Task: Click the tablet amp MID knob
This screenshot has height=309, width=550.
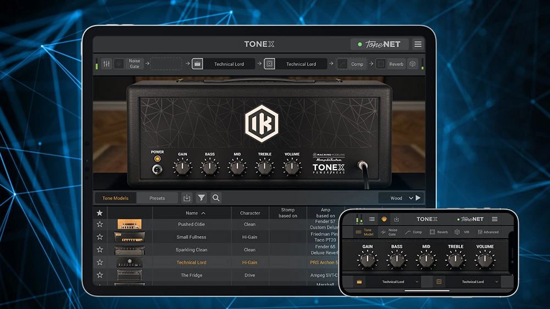Action: [x=237, y=167]
